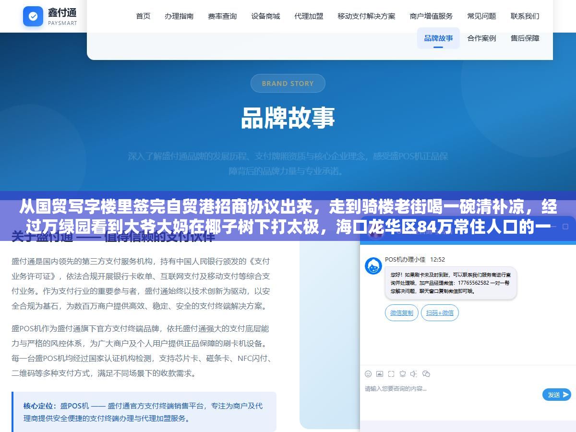576x432 pixels.
Task: Open 商户增值服务 in navigation
Action: 431,16
